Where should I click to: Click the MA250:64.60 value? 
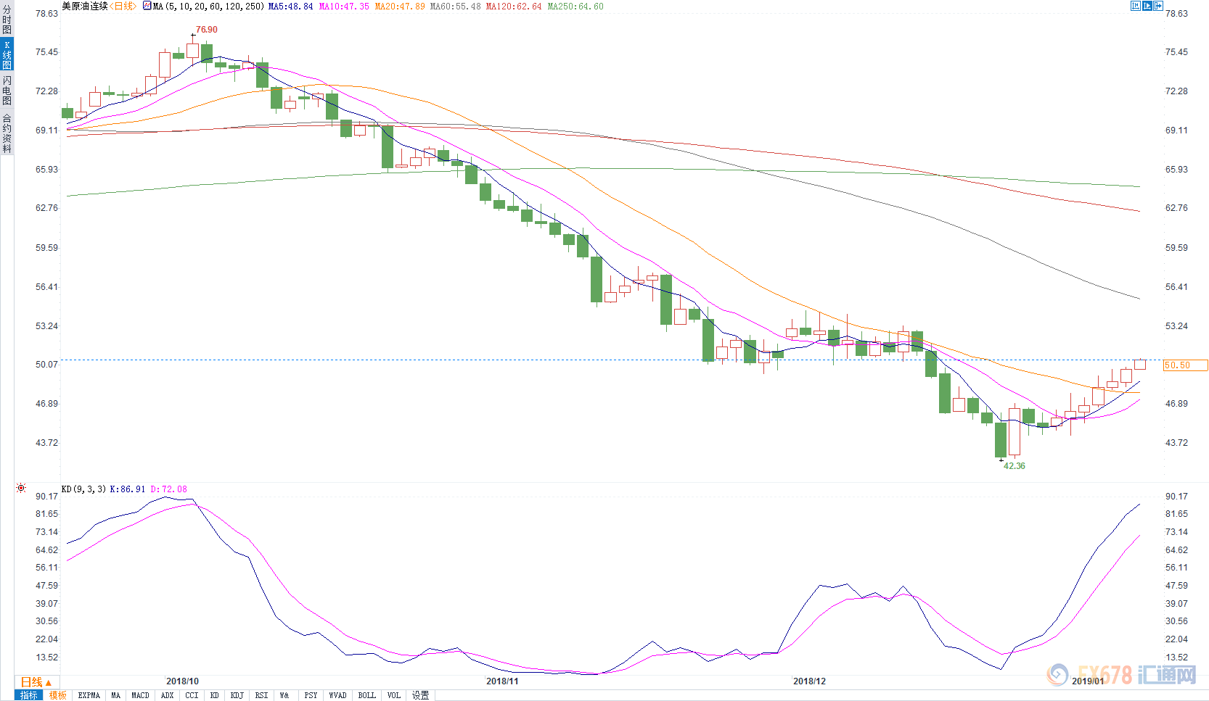point(575,6)
